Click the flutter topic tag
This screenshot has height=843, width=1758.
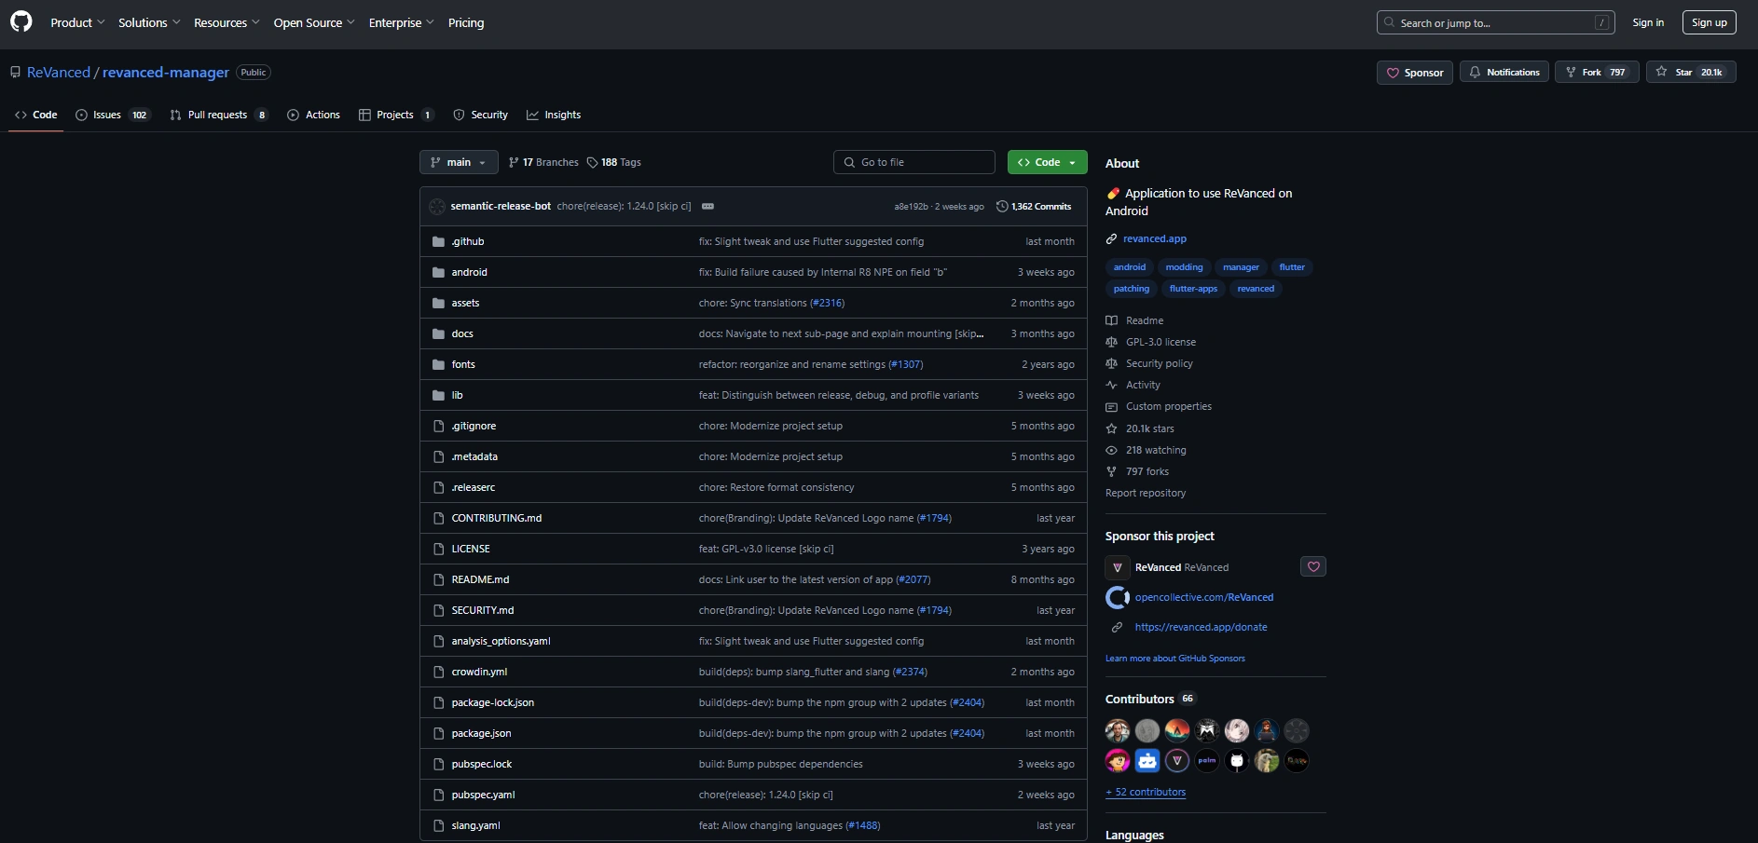[x=1292, y=267]
